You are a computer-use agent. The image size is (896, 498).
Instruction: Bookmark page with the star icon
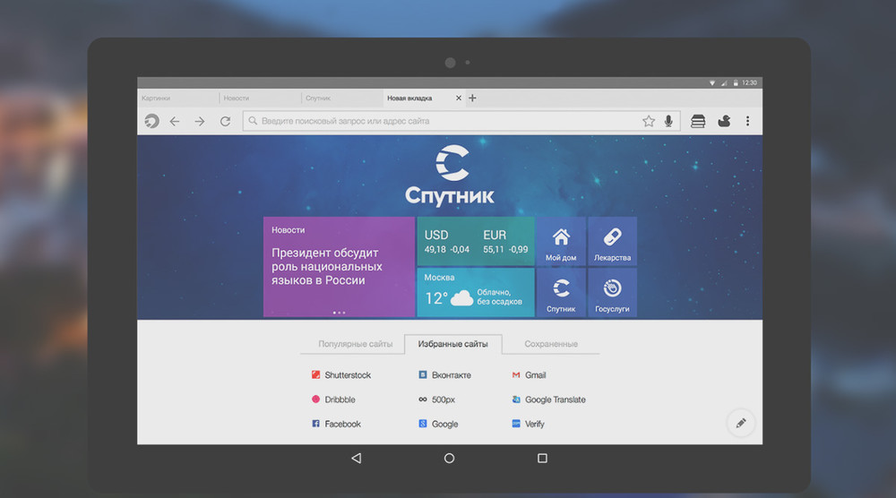click(648, 121)
